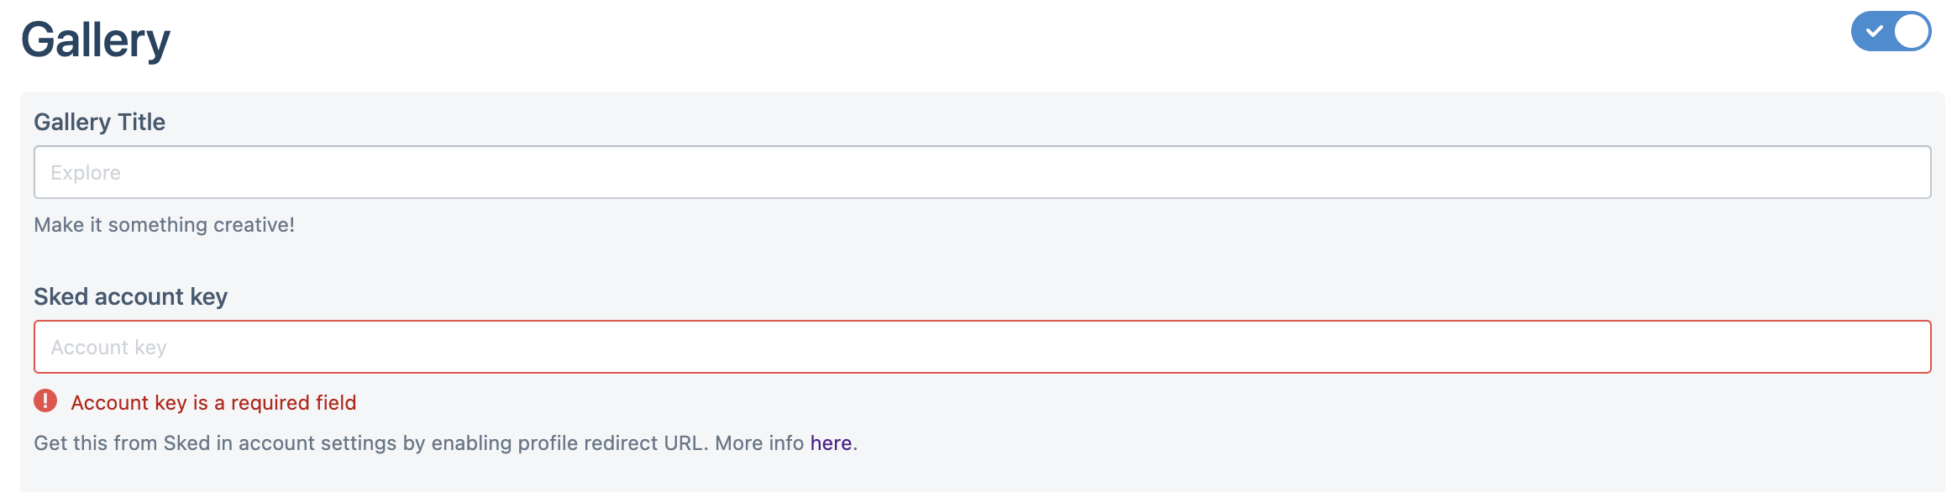1957x492 pixels.
Task: Click the blue area of the Gallery switch
Action: tap(1873, 31)
